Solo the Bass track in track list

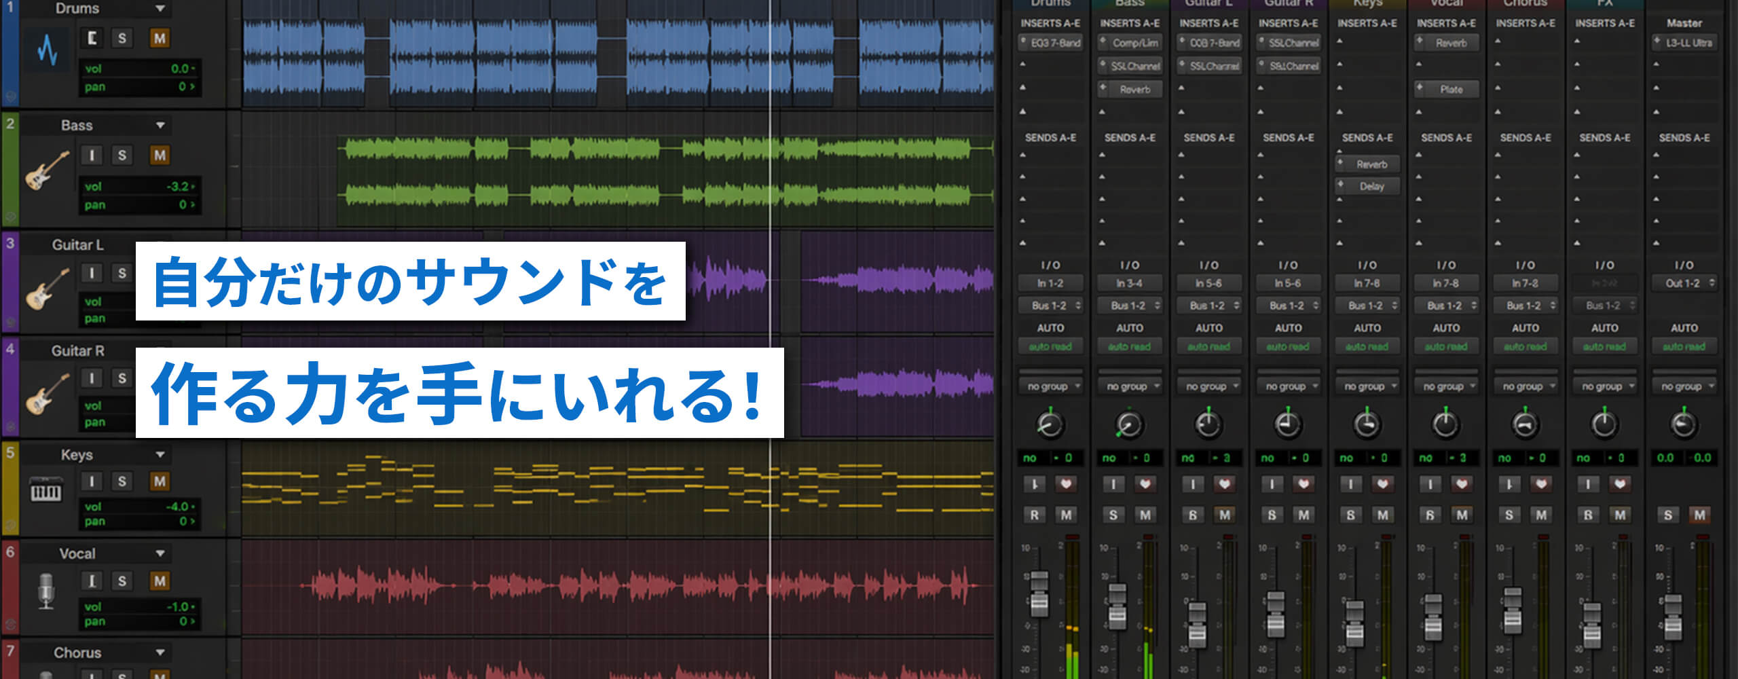[x=122, y=155]
